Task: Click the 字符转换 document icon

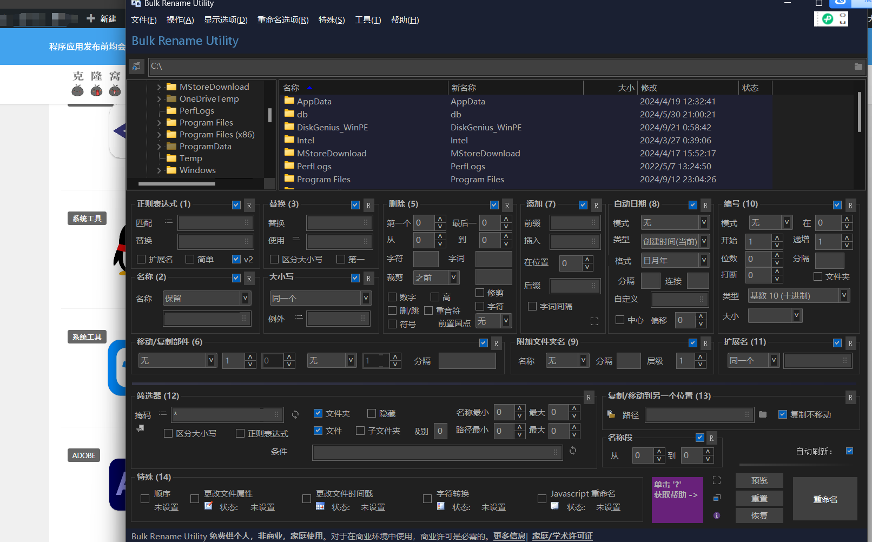Action: pyautogui.click(x=441, y=506)
